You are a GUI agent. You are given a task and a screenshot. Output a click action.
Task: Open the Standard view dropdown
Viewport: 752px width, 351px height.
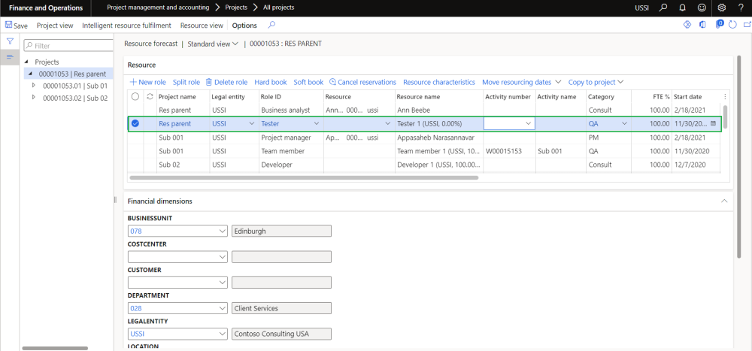click(212, 44)
